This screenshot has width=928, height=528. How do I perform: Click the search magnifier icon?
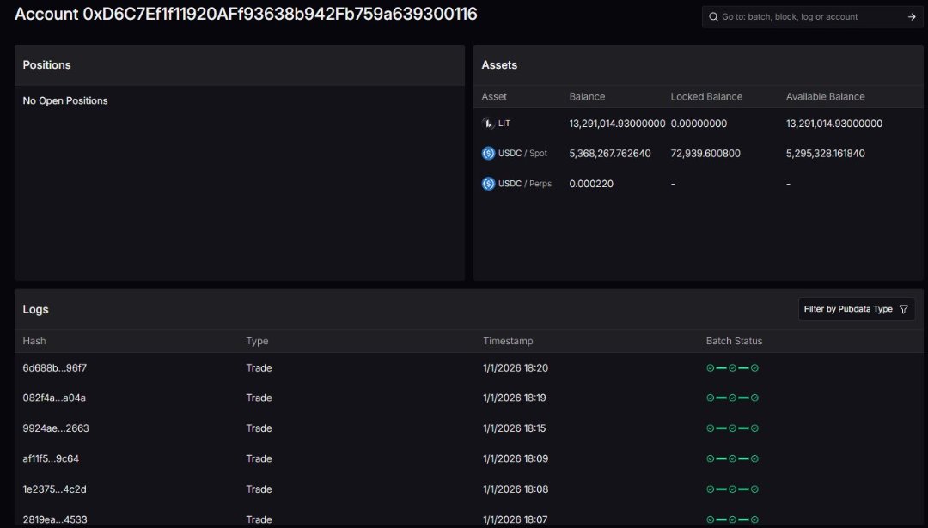pyautogui.click(x=713, y=17)
